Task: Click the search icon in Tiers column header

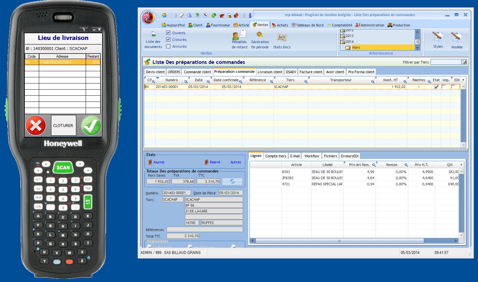Action: (x=306, y=82)
